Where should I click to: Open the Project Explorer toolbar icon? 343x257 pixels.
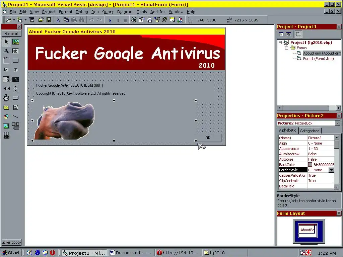pos(134,20)
